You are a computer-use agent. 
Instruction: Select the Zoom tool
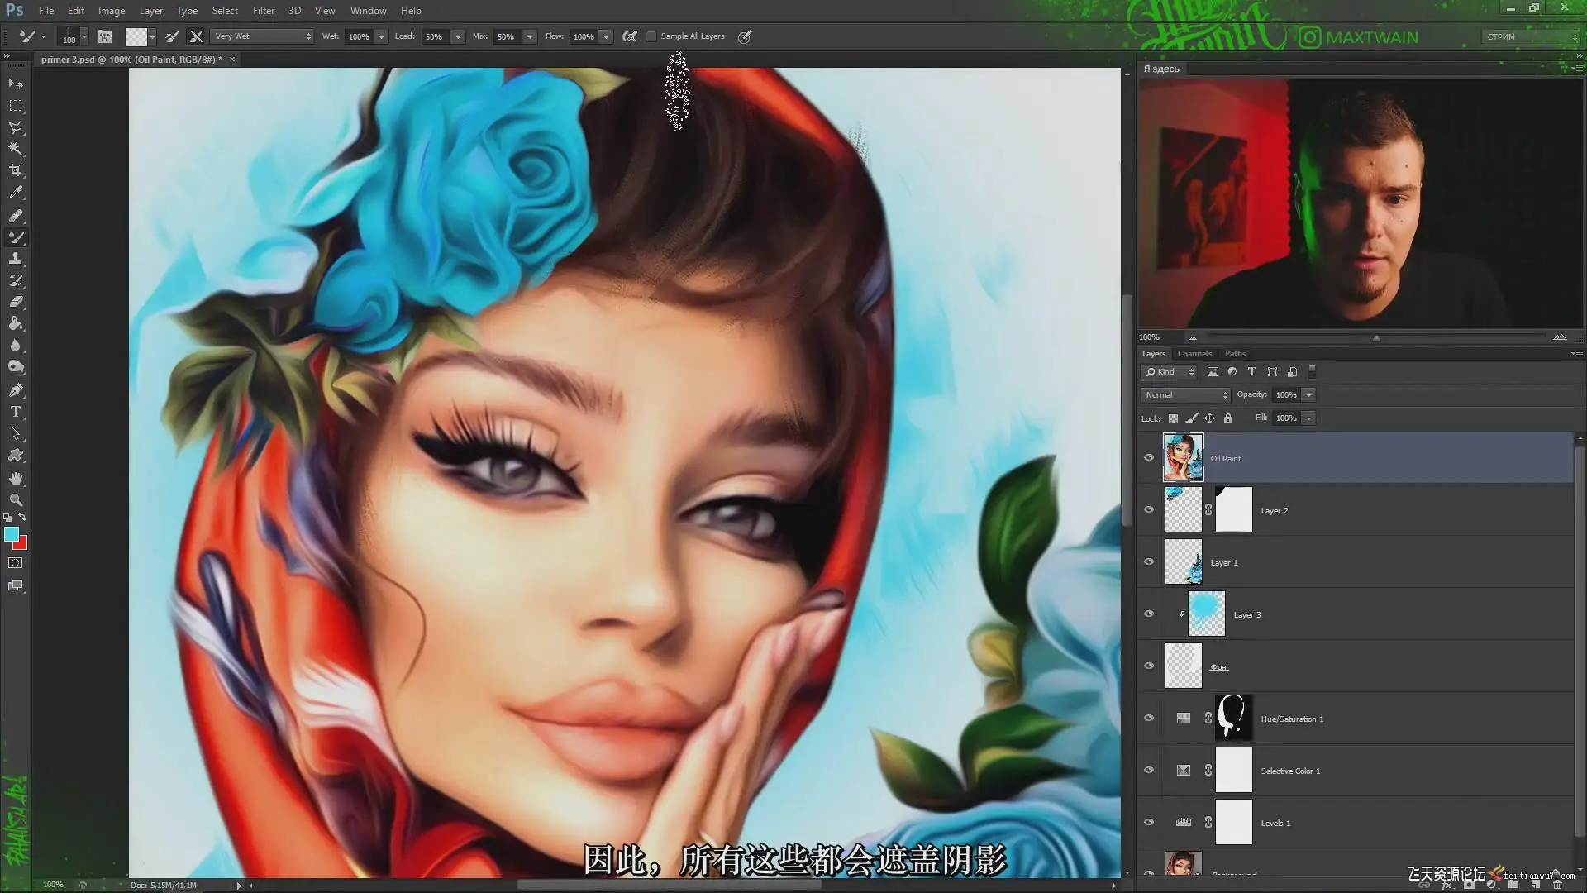16,500
